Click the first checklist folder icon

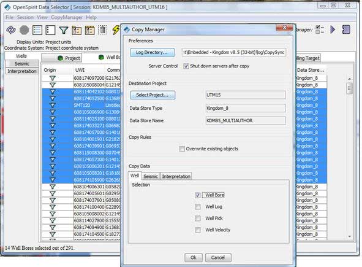click(x=77, y=30)
